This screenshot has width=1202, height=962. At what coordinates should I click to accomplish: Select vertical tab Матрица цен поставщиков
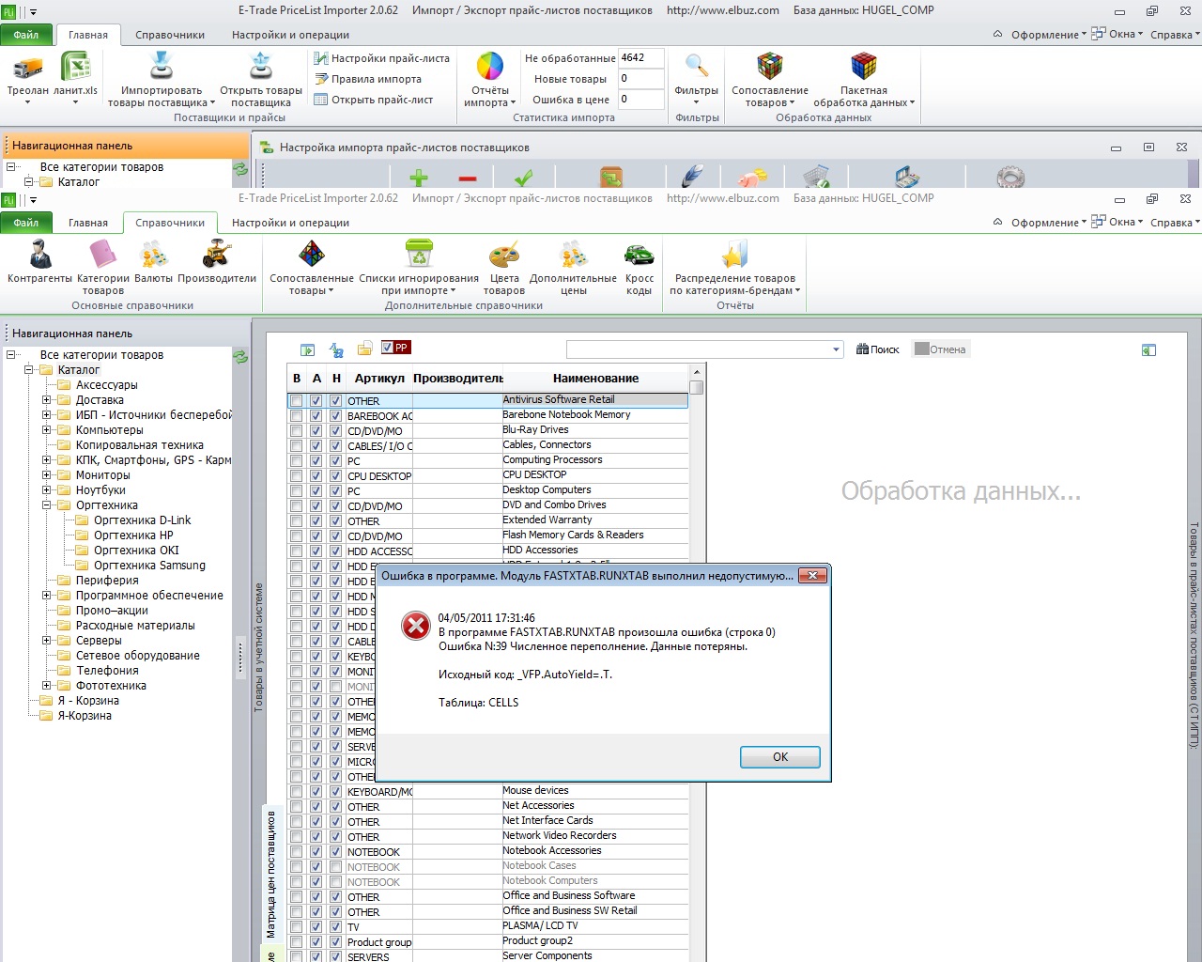(271, 874)
